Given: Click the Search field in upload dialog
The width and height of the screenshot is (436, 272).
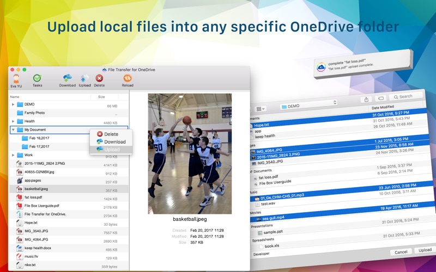Looking at the screenshot, I should pyautogui.click(x=405, y=96).
